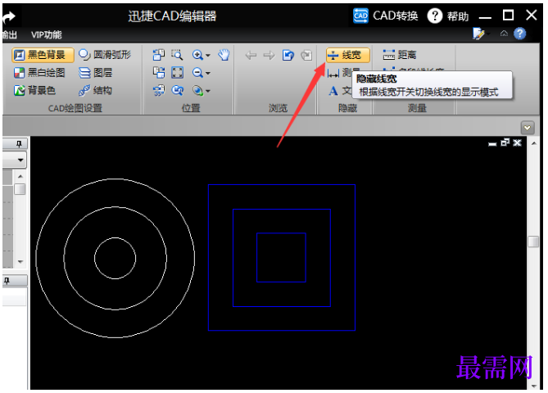Image resolution: width=548 pixels, height=393 pixels.
Task: Open the 帮助 help button
Action: tap(448, 16)
